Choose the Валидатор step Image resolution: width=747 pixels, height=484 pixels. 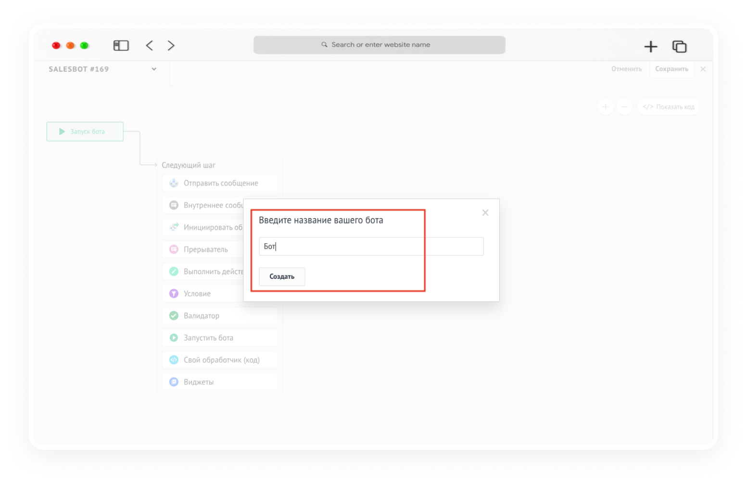(220, 316)
